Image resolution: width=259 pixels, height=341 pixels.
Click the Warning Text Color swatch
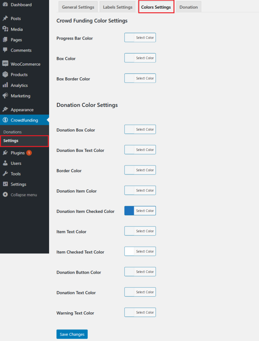[x=129, y=312]
